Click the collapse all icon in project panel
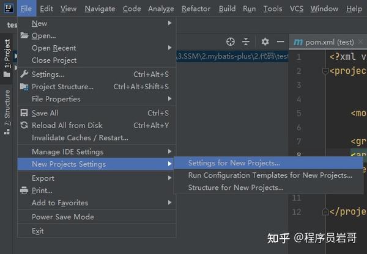 pos(246,42)
